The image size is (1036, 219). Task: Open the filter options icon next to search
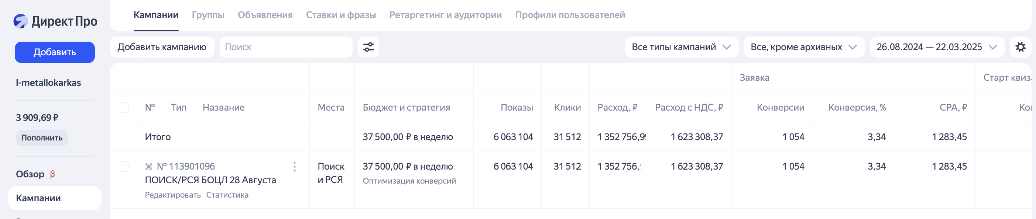pos(368,46)
